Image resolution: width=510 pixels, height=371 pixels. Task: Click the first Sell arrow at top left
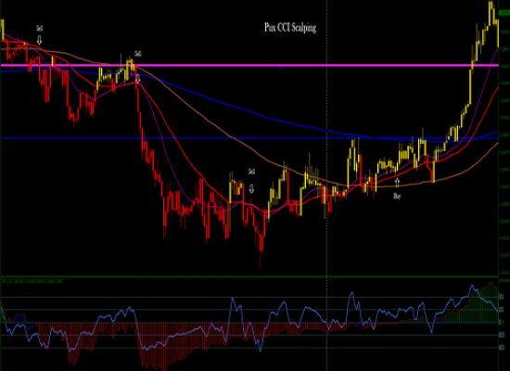pos(39,41)
